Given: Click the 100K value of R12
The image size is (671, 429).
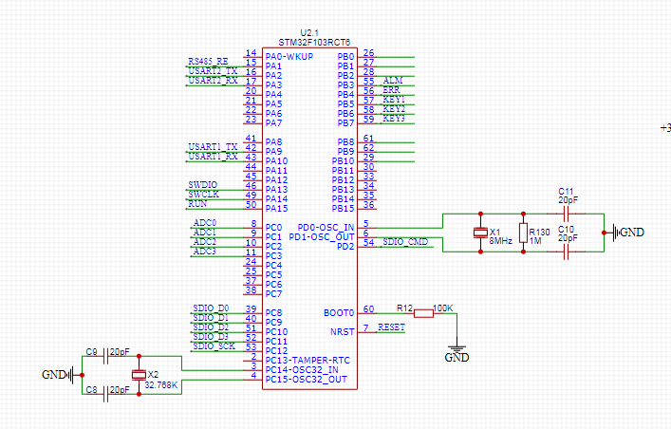Looking at the screenshot, I should (x=443, y=308).
